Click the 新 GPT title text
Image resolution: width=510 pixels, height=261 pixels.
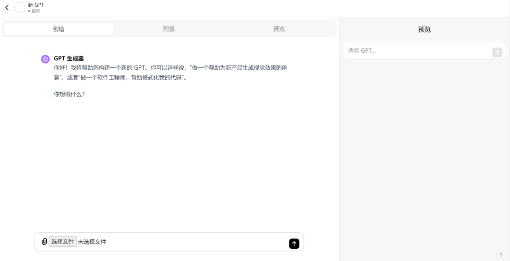tap(36, 5)
